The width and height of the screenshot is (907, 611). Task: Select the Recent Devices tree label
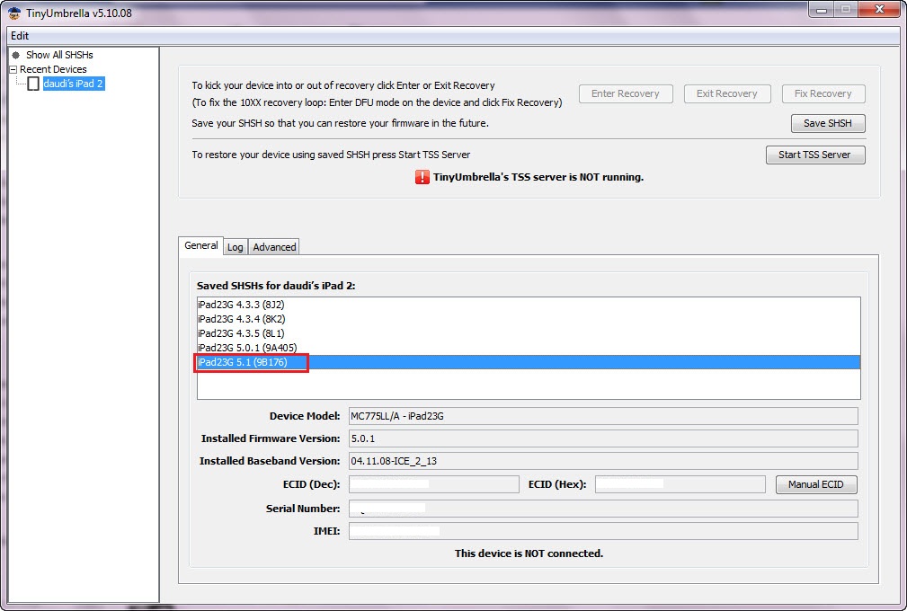point(53,69)
